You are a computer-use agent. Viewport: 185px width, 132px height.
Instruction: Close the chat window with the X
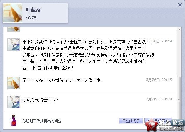point(180,5)
